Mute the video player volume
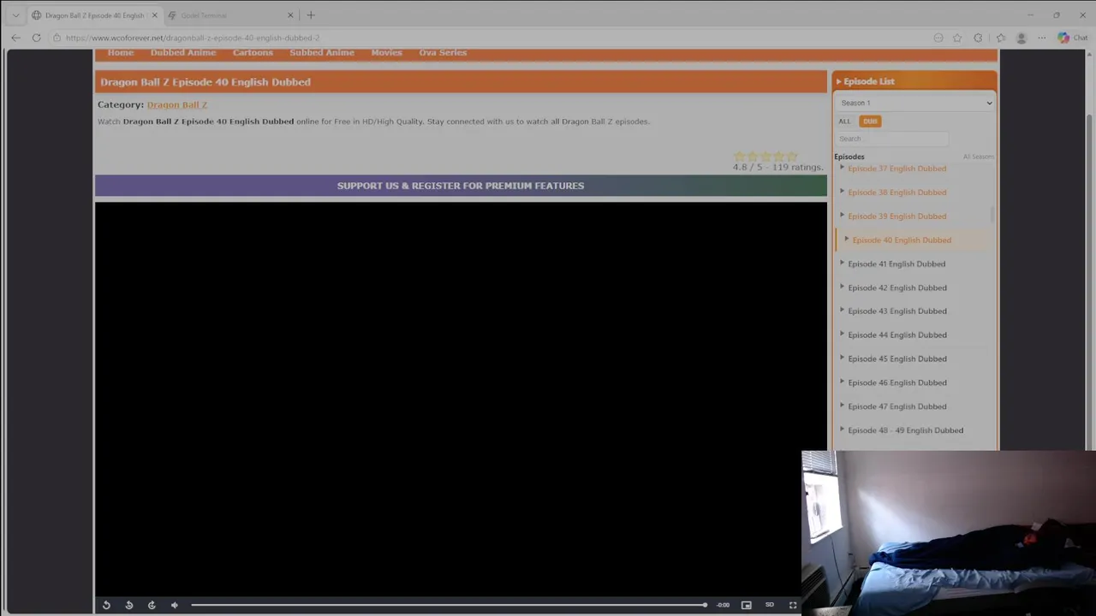This screenshot has height=616, width=1096. (175, 605)
